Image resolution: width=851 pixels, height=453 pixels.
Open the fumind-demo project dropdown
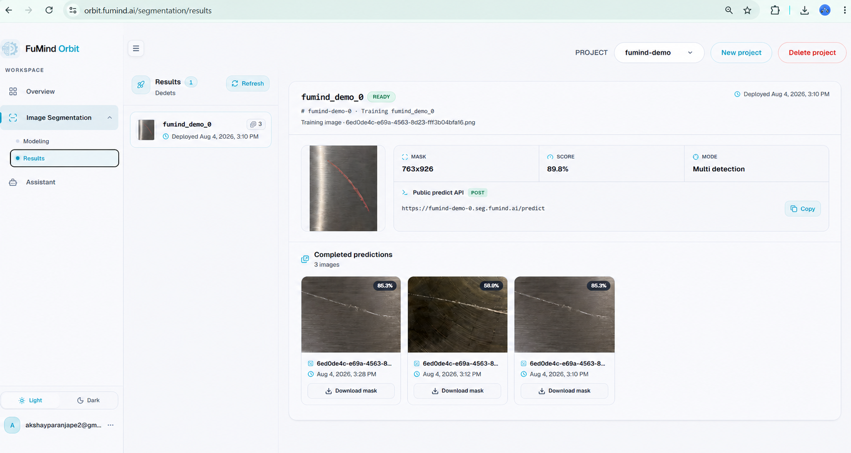click(659, 52)
